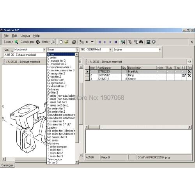
Task: Click the Description column header
Action: coord(142,68)
